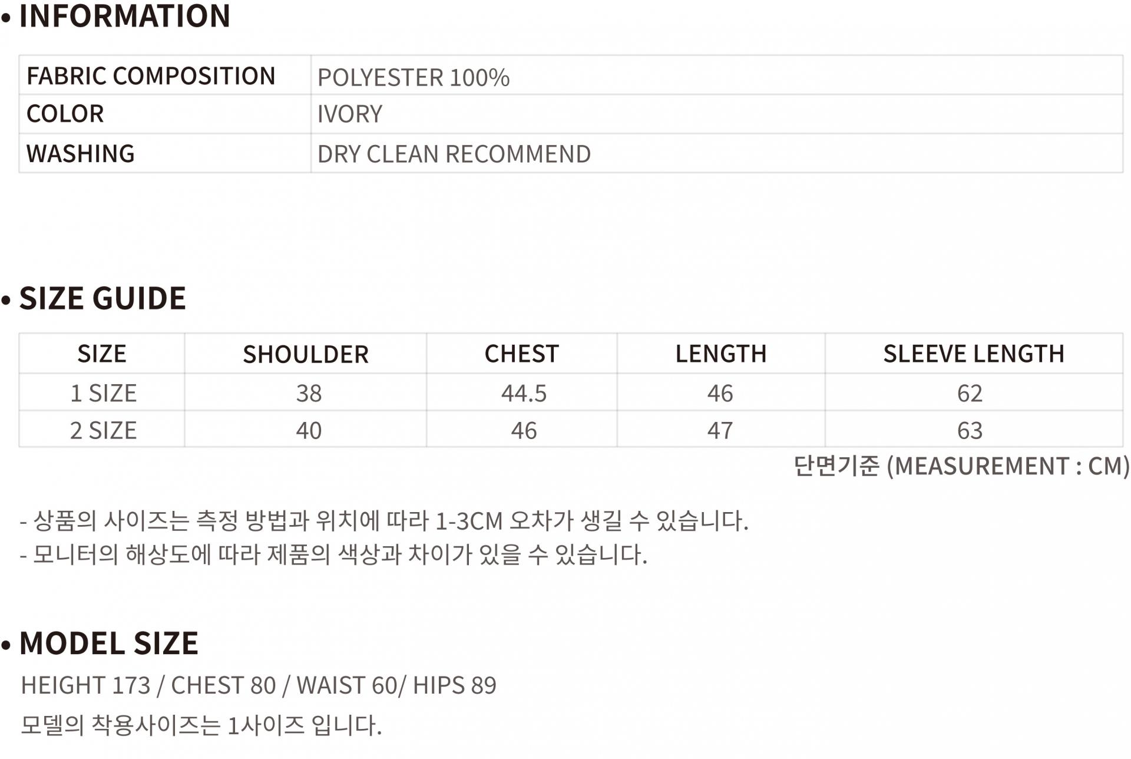Select the FABRIC COMPOSITION label cell
This screenshot has width=1131, height=759.
pos(151,76)
